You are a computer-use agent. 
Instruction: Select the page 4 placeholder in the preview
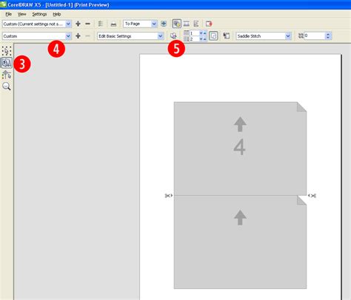click(x=240, y=149)
